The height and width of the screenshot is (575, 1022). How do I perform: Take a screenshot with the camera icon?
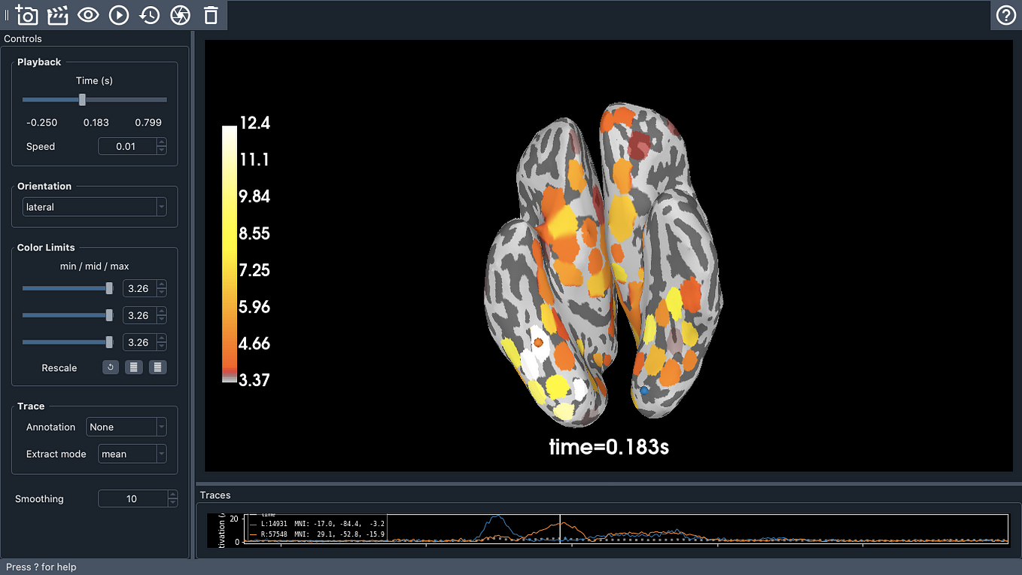pos(27,15)
